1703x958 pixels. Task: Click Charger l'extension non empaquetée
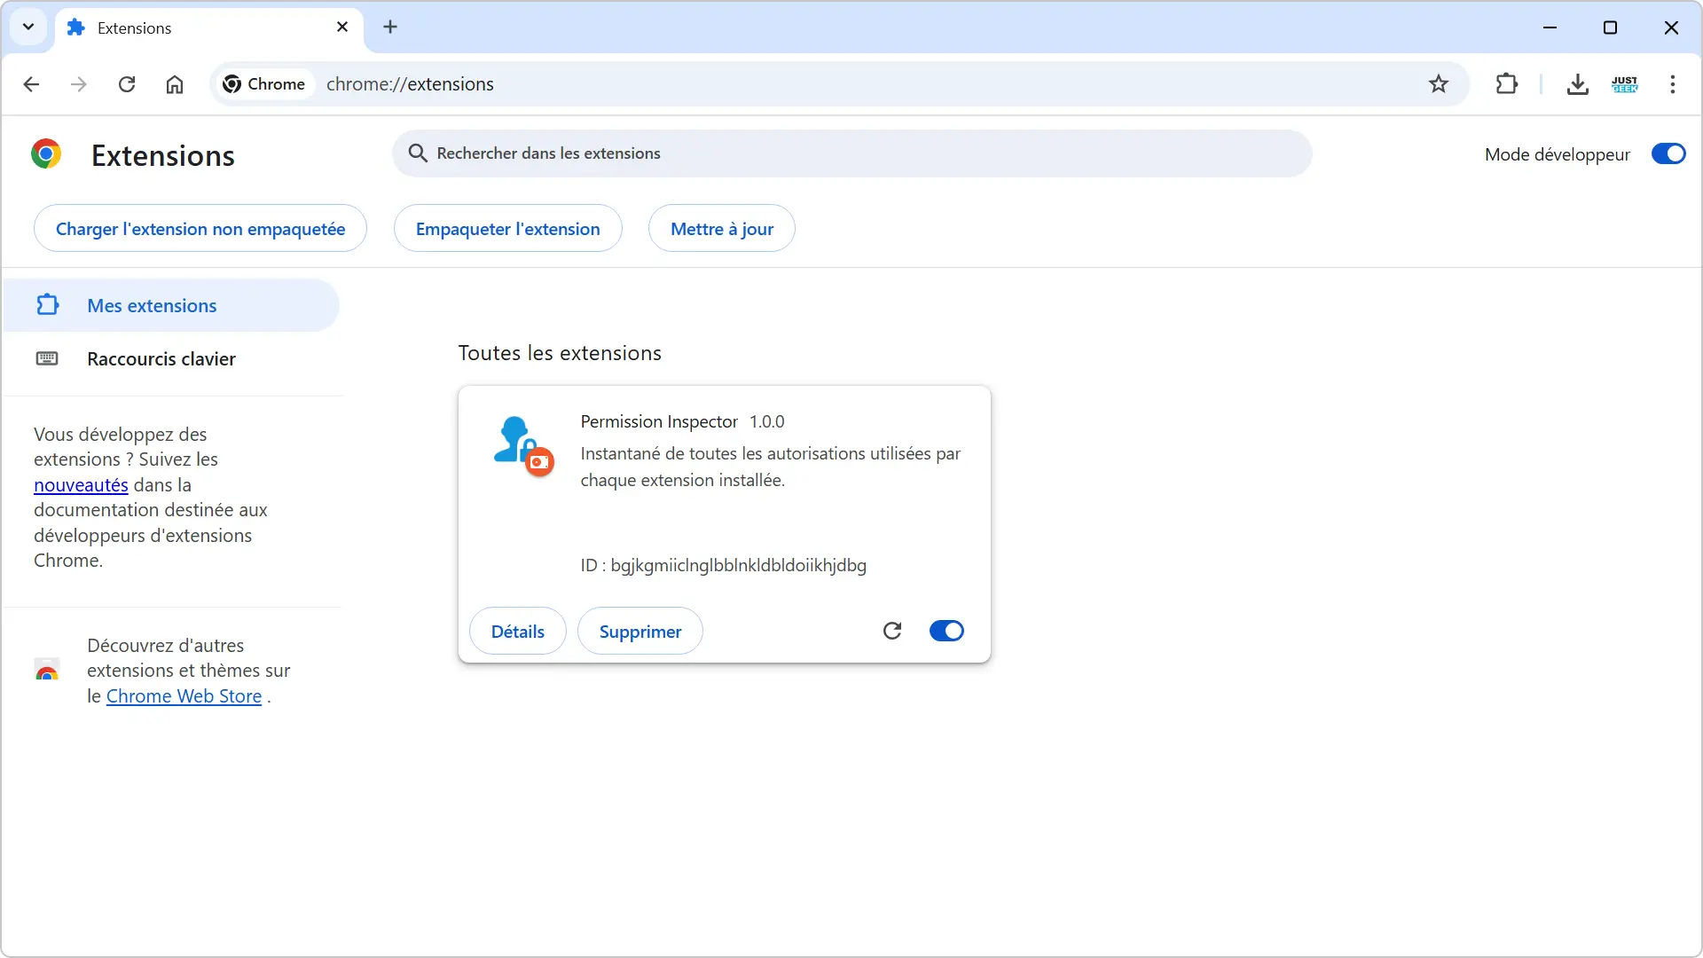click(x=200, y=229)
